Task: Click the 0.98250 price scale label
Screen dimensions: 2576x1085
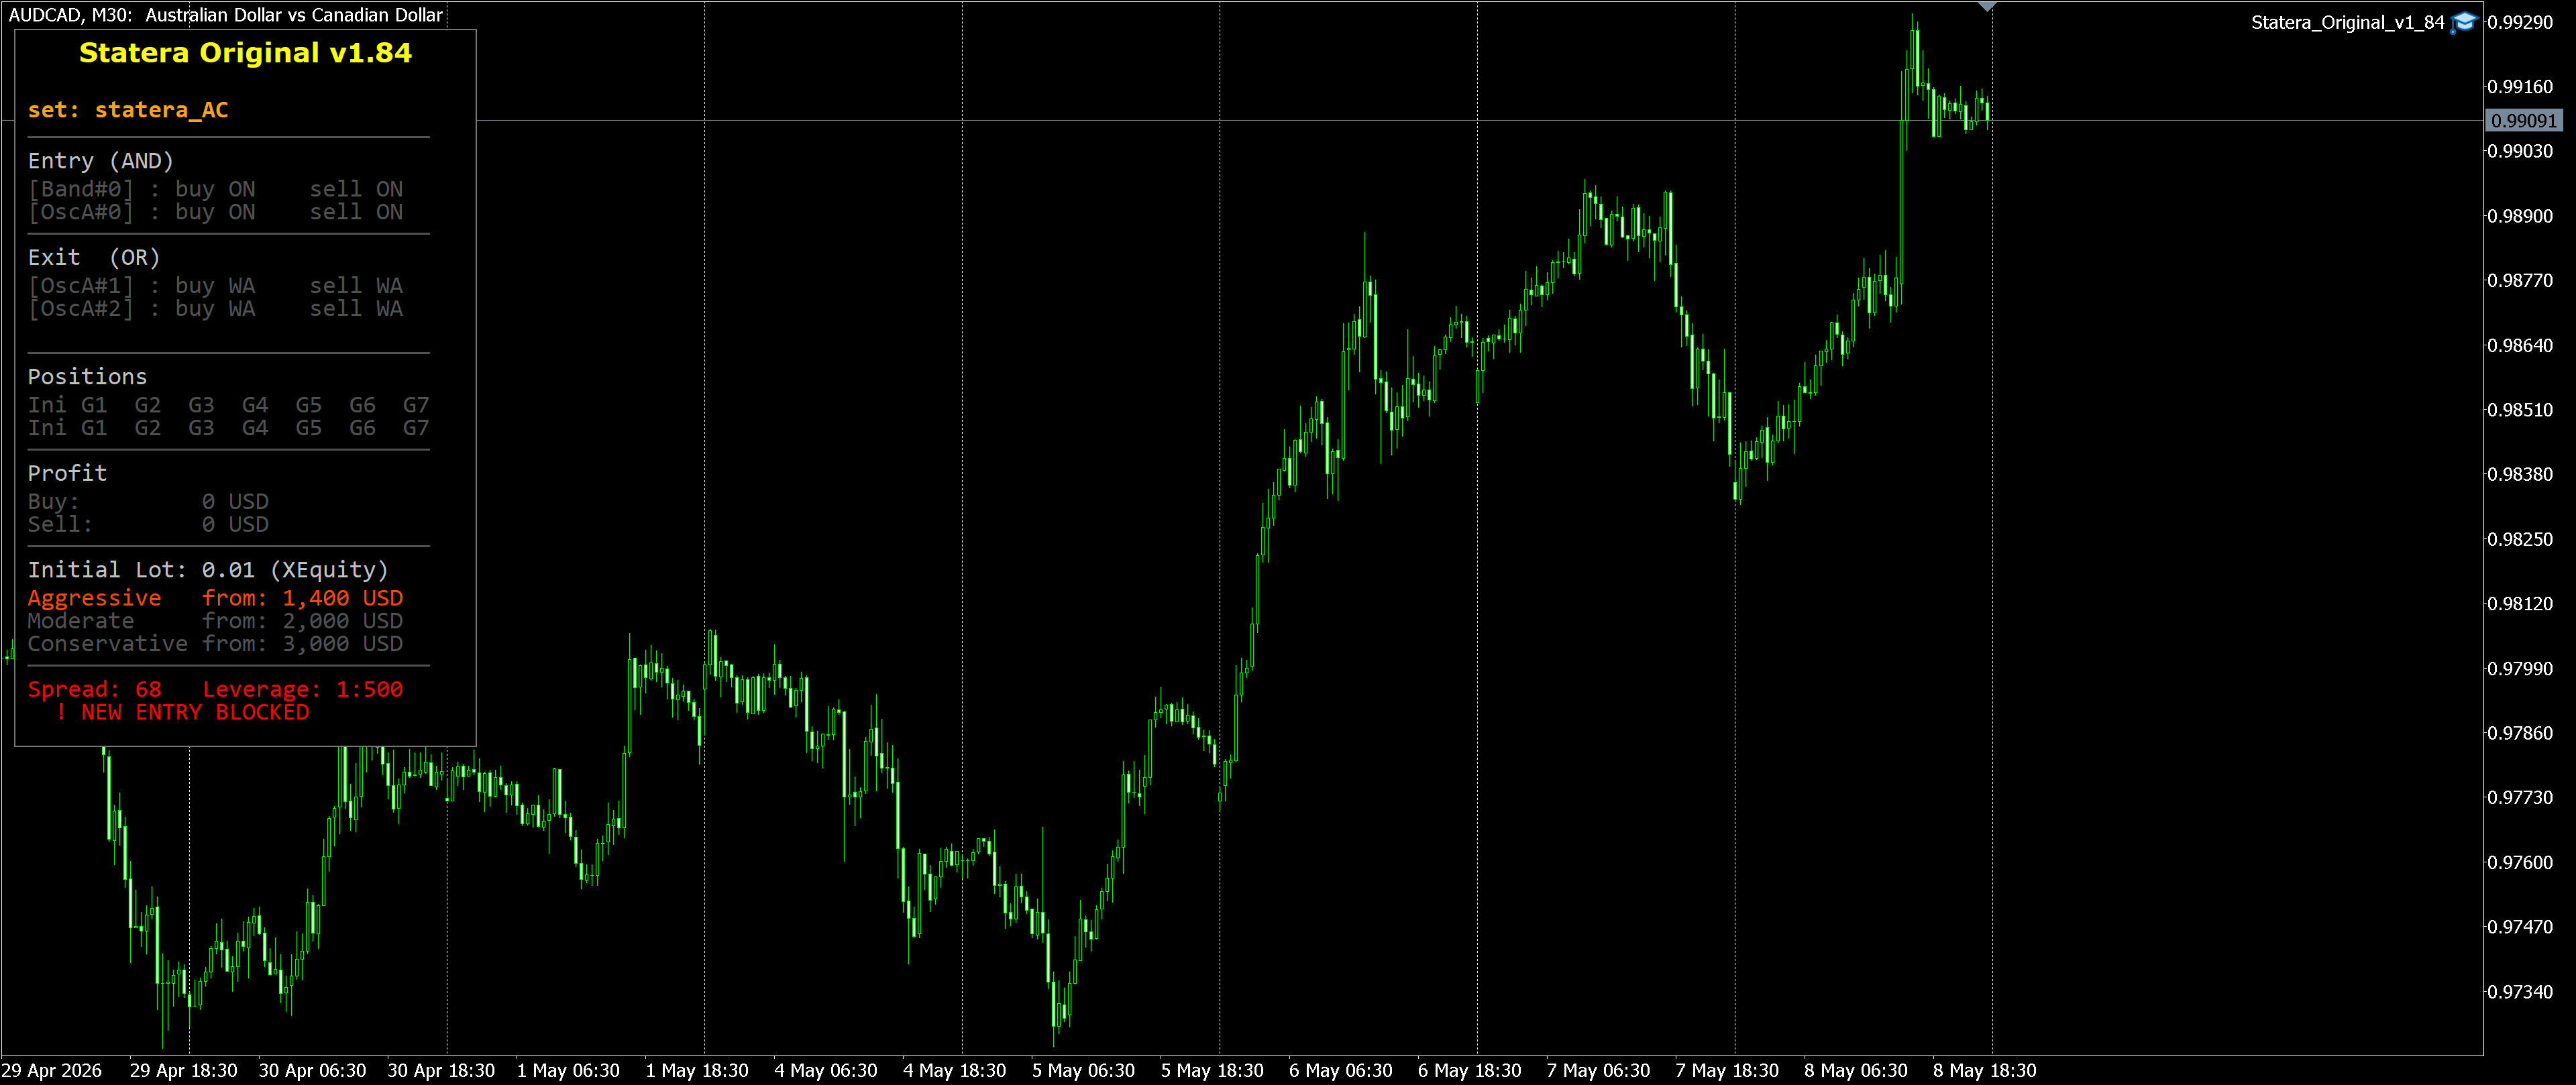Action: coord(2520,539)
